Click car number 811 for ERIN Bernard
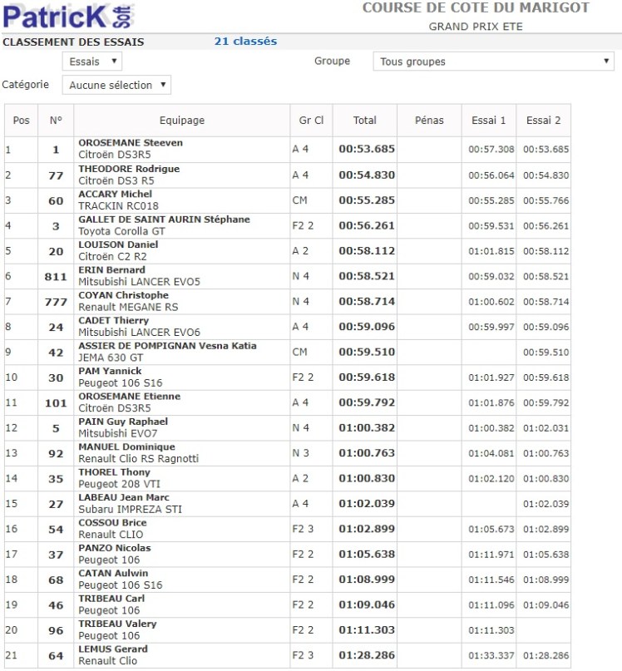 (x=56, y=276)
